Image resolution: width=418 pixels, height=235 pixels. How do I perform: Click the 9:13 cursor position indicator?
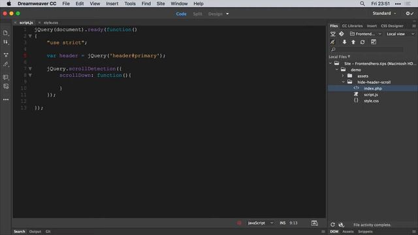click(293, 223)
